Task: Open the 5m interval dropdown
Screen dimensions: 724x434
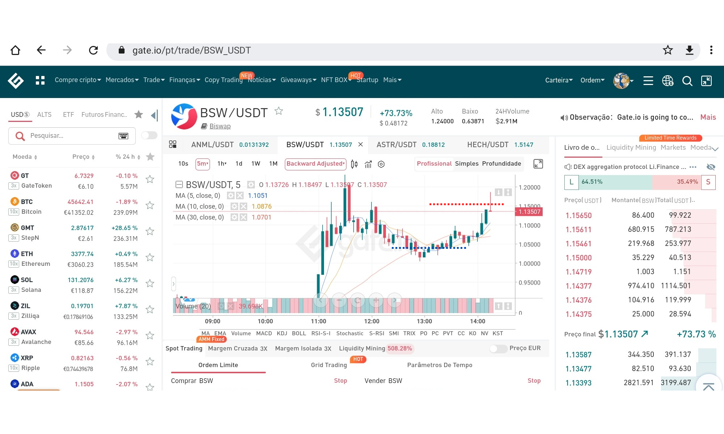Action: [x=203, y=164]
